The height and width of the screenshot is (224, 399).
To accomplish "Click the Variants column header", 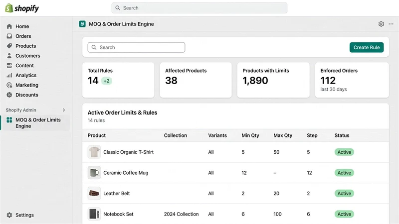I will (217, 135).
